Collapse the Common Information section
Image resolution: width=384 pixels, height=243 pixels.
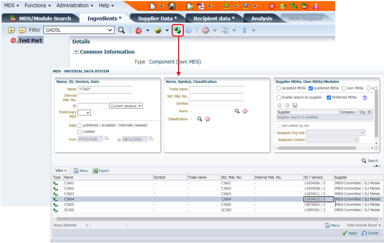click(x=76, y=52)
